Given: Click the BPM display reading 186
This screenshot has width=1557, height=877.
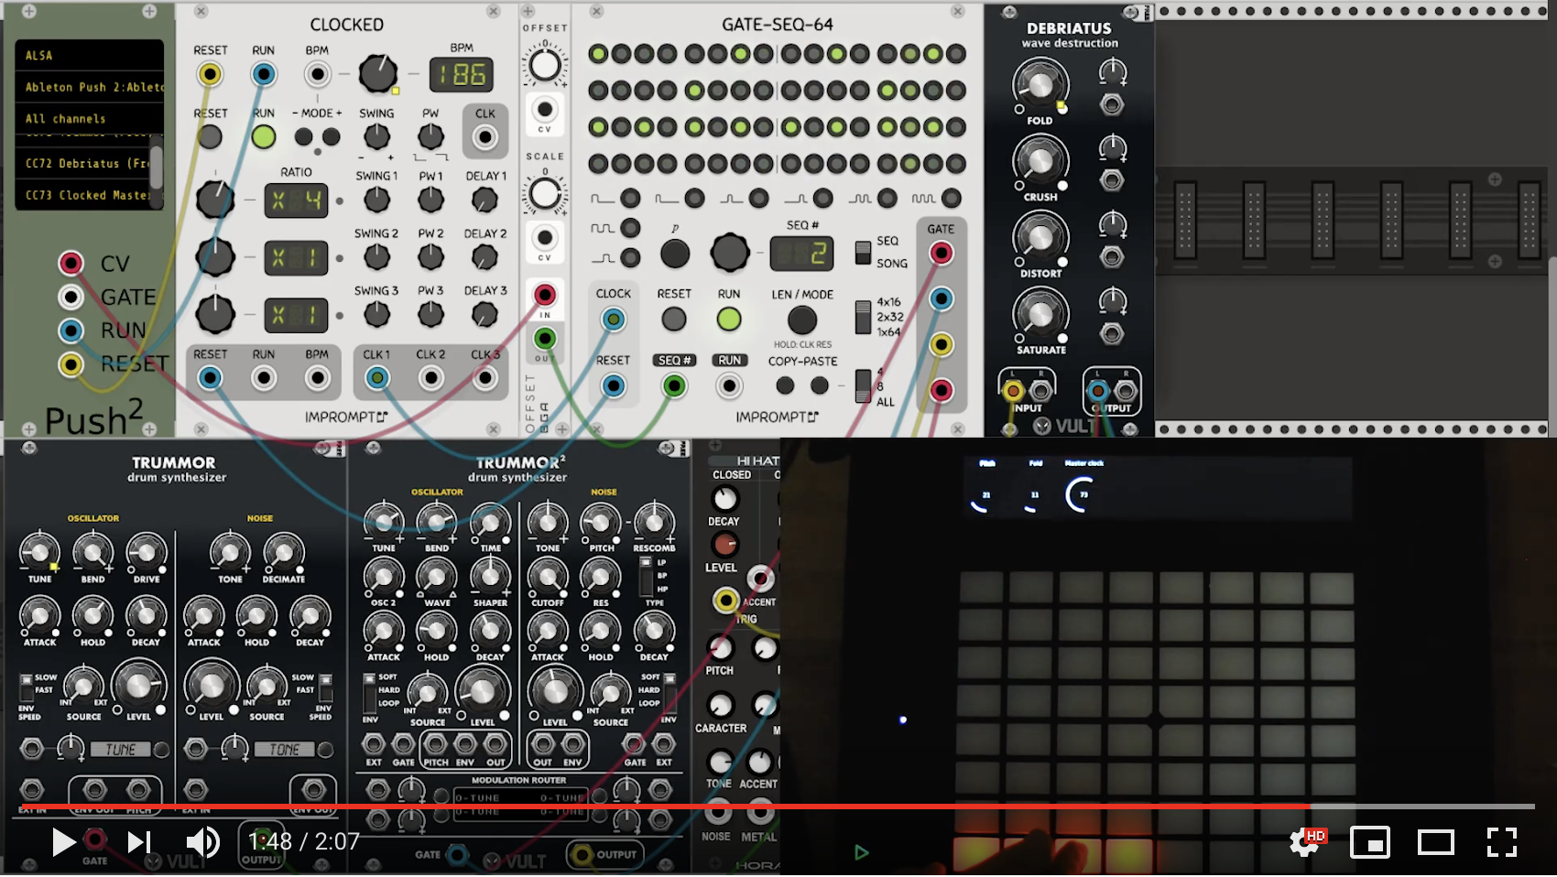Looking at the screenshot, I should coord(462,74).
